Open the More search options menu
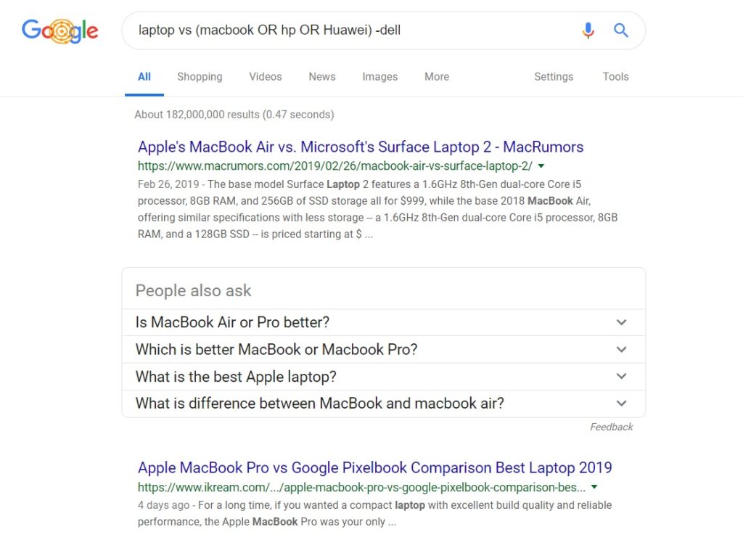The height and width of the screenshot is (540, 743). tap(436, 77)
